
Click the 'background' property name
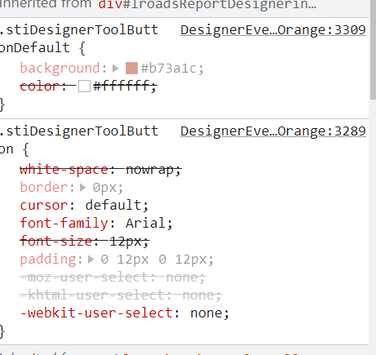pyautogui.click(x=60, y=69)
